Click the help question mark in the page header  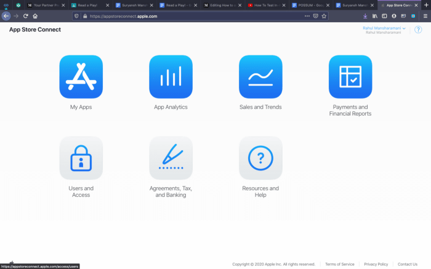tap(418, 30)
